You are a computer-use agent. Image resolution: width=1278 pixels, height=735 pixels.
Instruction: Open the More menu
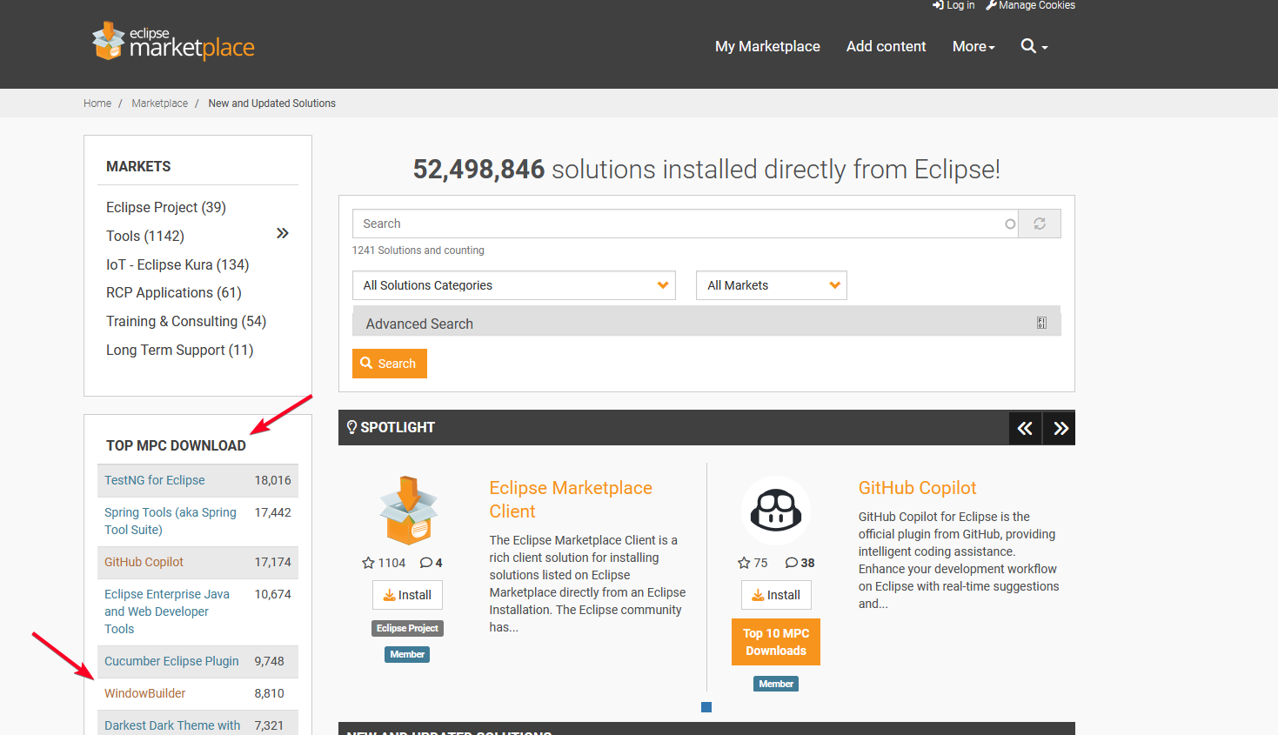973,46
